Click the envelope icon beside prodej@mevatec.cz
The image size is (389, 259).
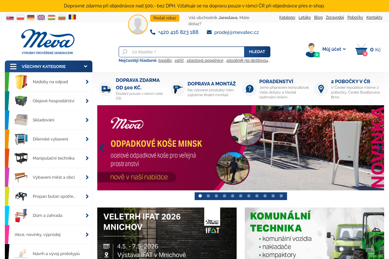pos(208,32)
